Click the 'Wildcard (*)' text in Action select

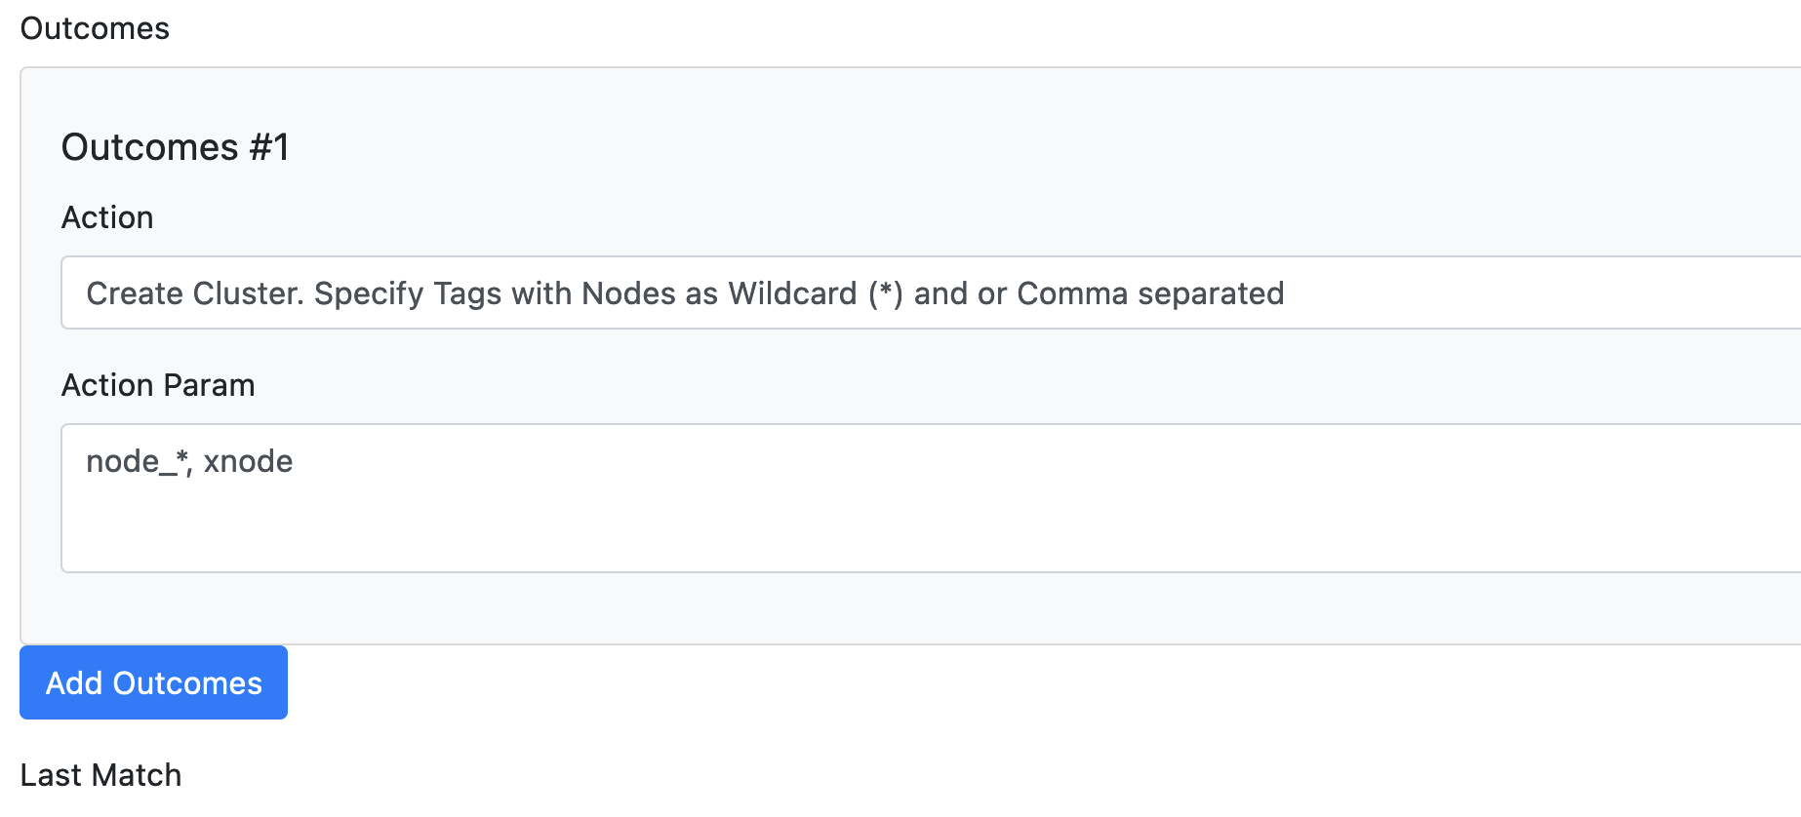point(816,293)
